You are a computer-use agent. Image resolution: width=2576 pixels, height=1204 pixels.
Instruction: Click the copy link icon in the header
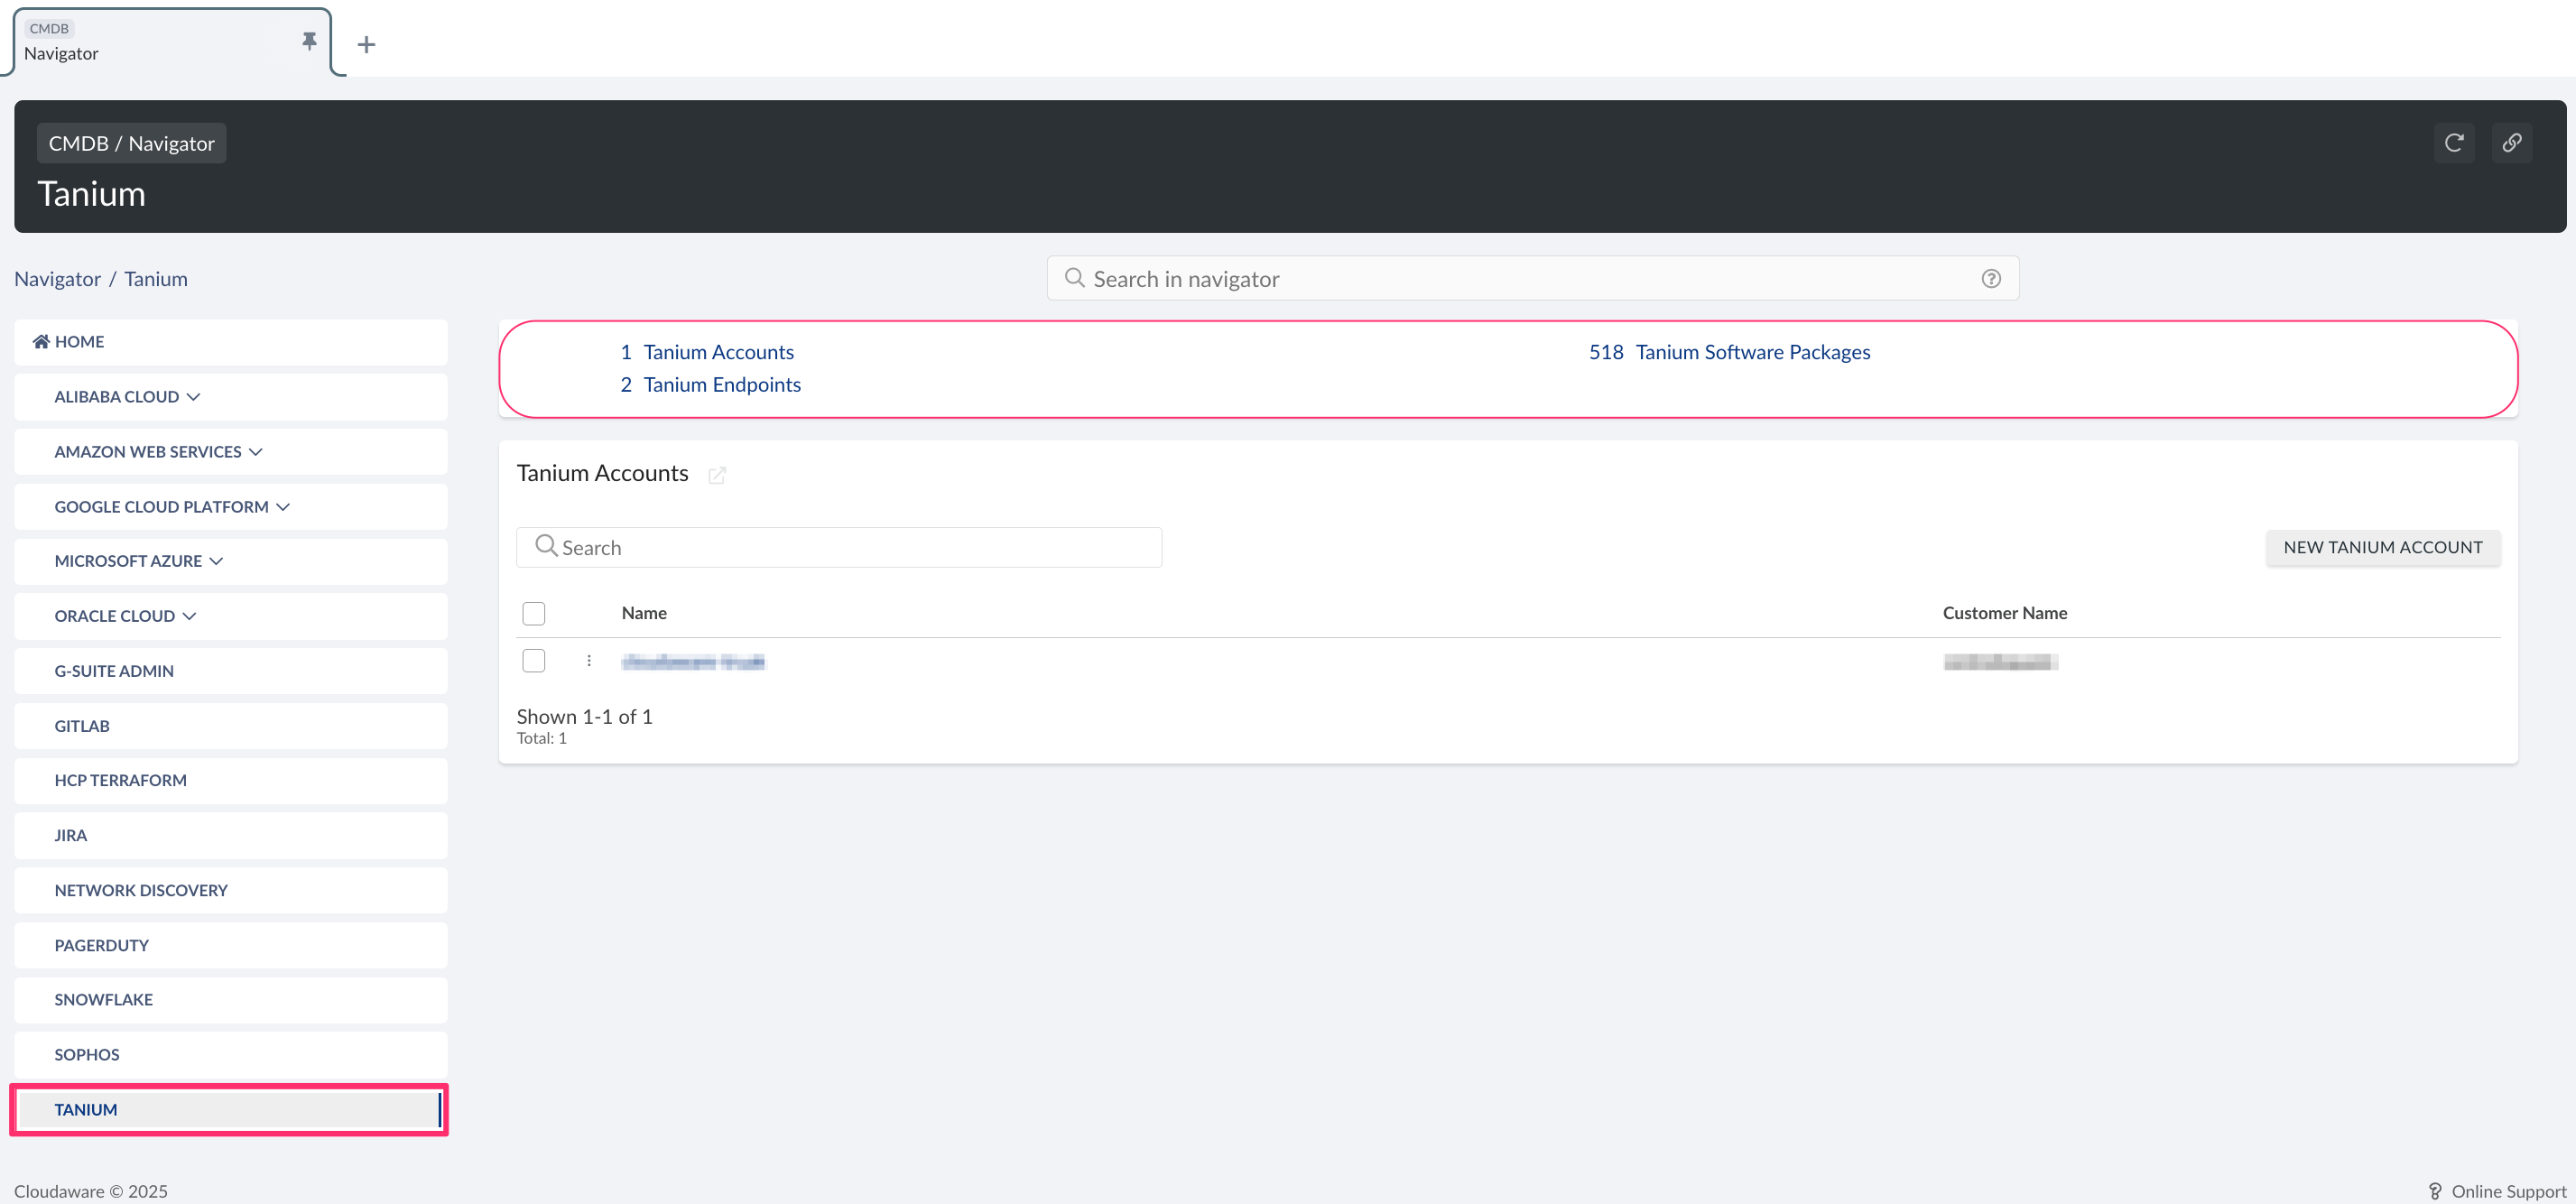point(2511,143)
